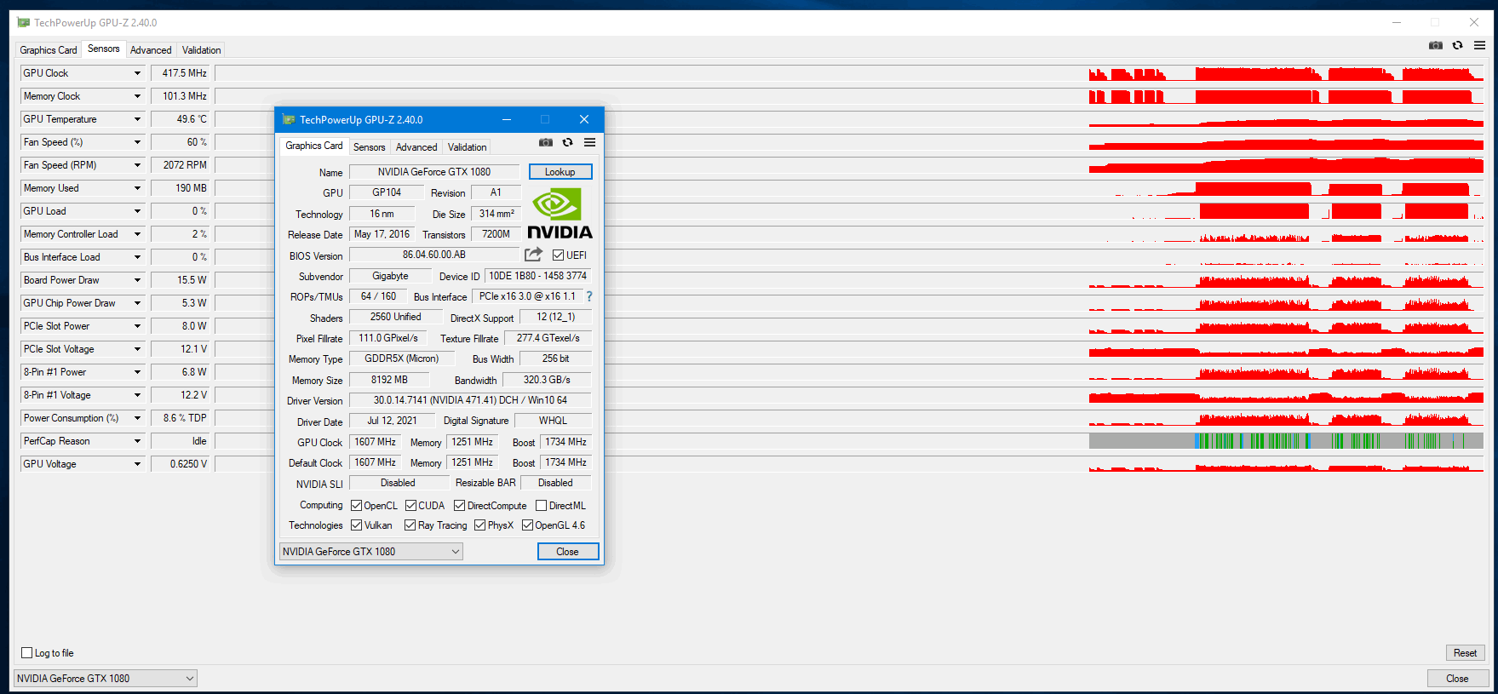
Task: Toggle the Ray Tracing checkbox
Action: click(x=410, y=525)
